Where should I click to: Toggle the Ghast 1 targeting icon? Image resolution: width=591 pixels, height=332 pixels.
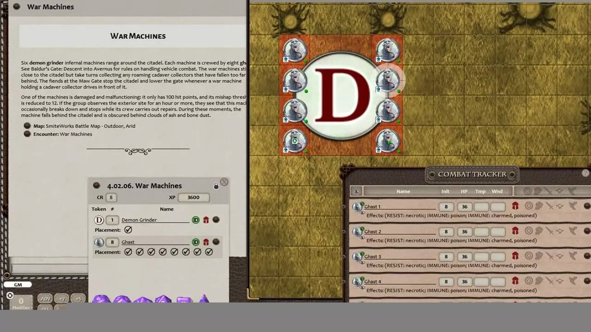click(529, 206)
